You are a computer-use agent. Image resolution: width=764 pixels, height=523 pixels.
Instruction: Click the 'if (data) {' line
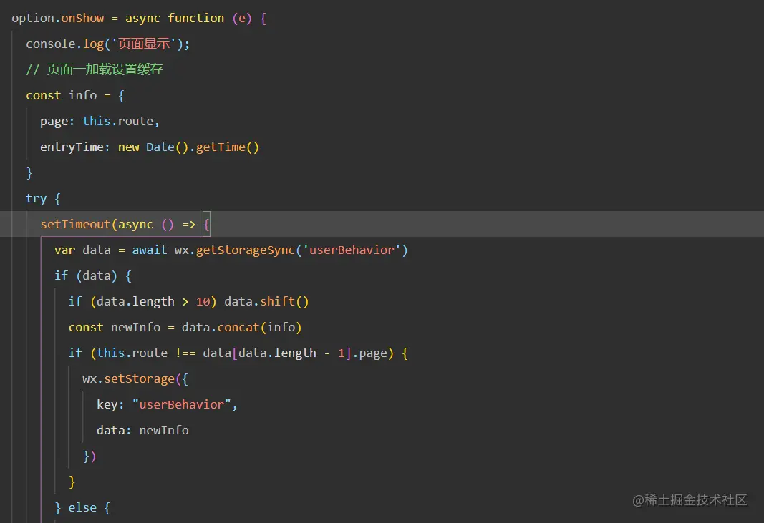point(92,276)
